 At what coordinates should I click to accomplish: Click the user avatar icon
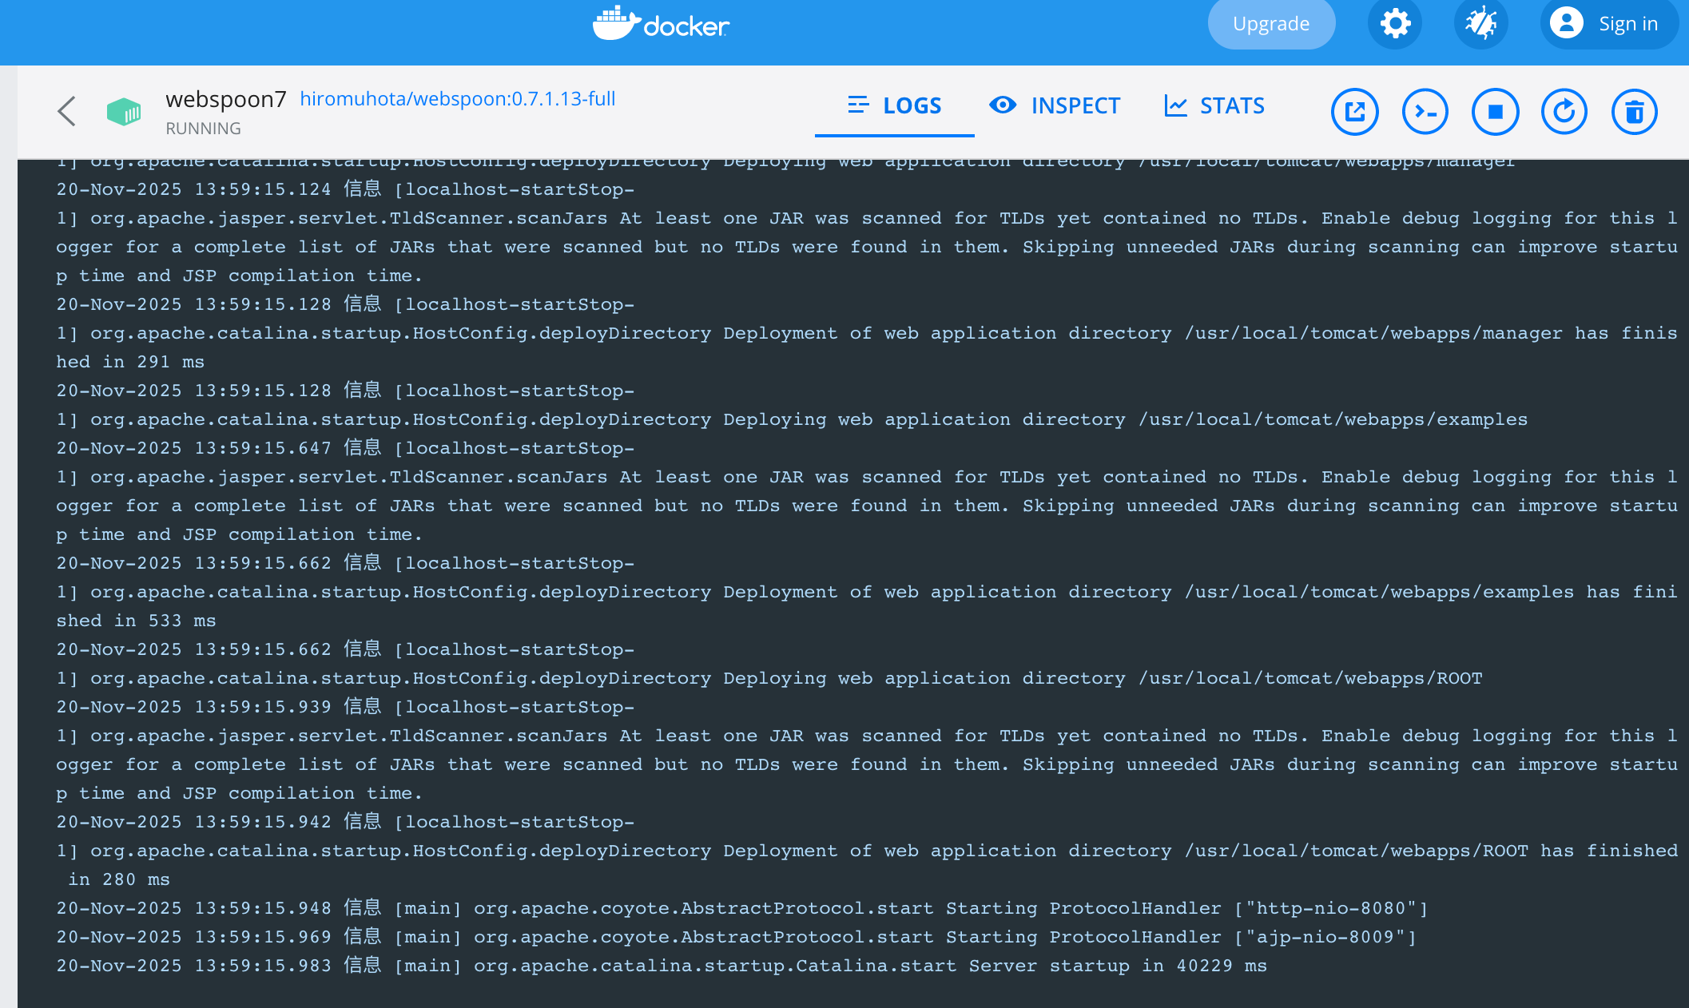click(x=1566, y=23)
